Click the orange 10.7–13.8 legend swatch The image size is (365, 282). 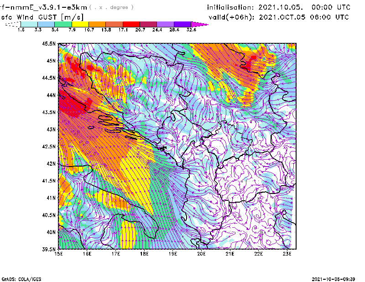click(97, 24)
